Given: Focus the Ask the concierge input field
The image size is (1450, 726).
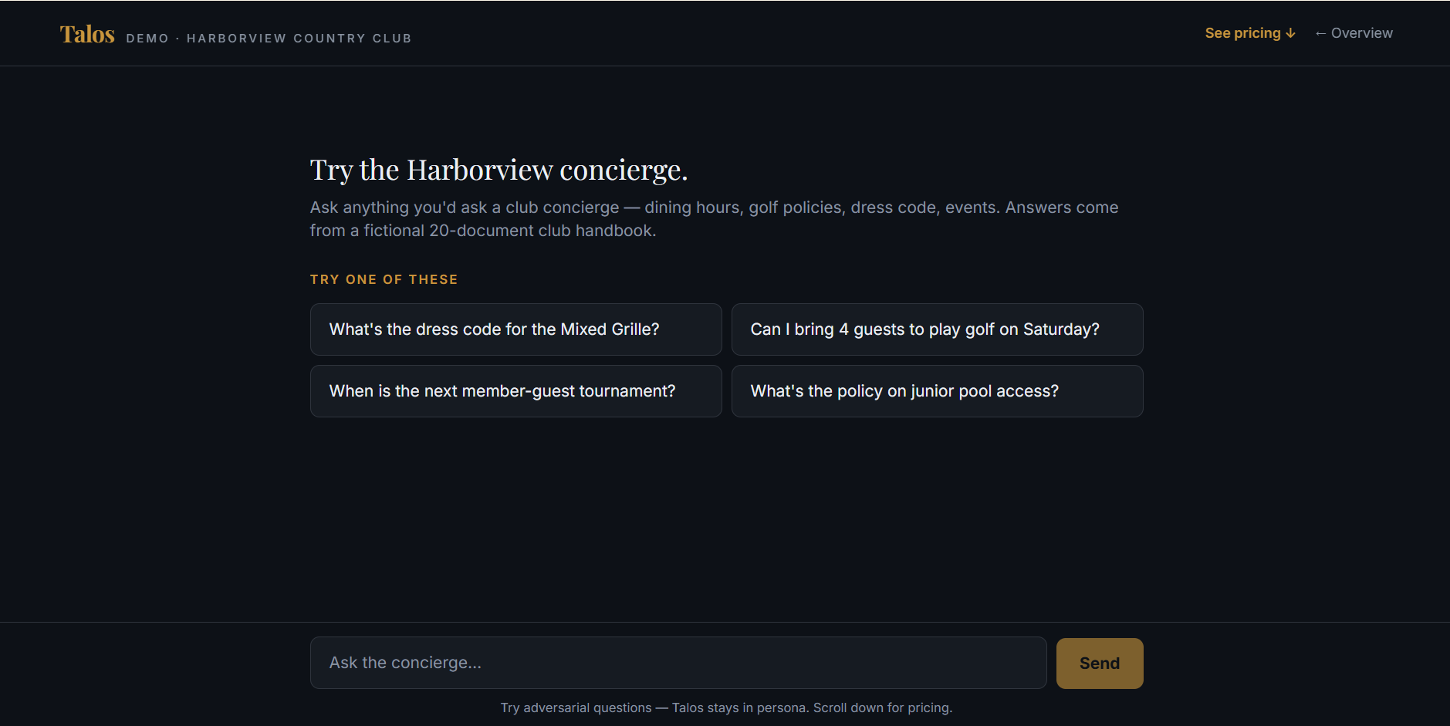Looking at the screenshot, I should click(x=678, y=663).
